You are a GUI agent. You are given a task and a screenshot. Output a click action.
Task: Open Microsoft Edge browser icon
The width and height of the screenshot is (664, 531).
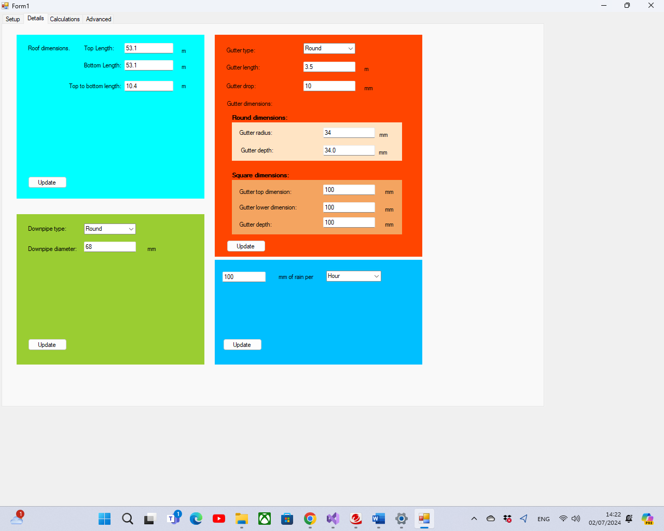(196, 519)
